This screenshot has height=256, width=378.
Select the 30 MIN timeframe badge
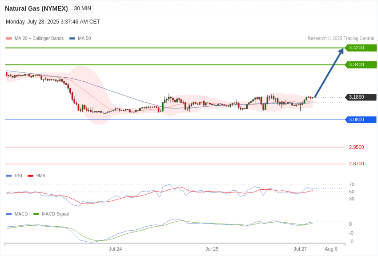[83, 8]
